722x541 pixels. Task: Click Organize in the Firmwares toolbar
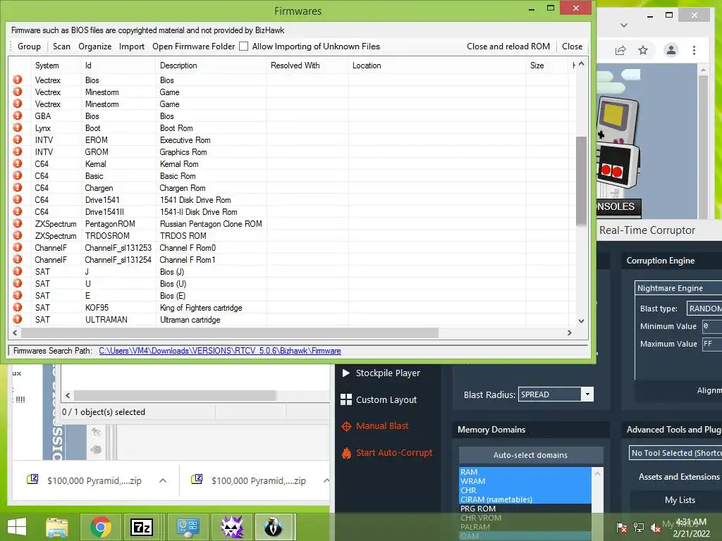[95, 46]
